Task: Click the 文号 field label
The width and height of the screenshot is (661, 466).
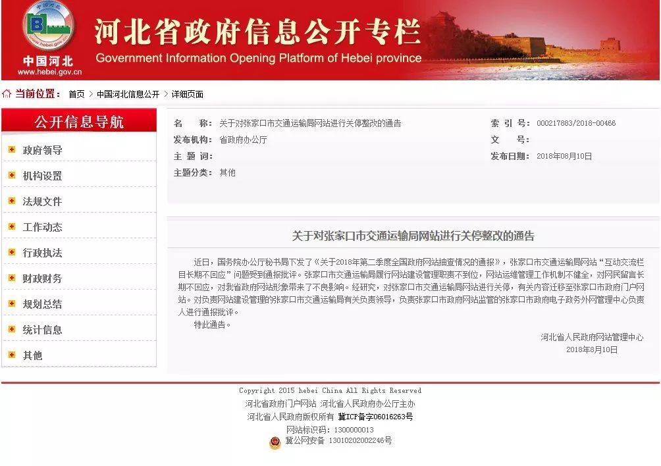Action: click(x=510, y=140)
